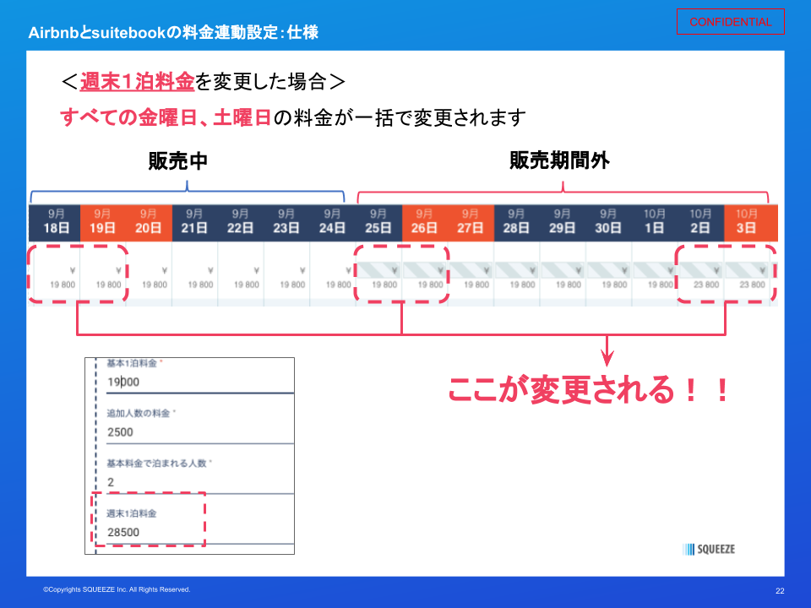
Task: Select the orange 9月26日 date header
Action: point(425,223)
